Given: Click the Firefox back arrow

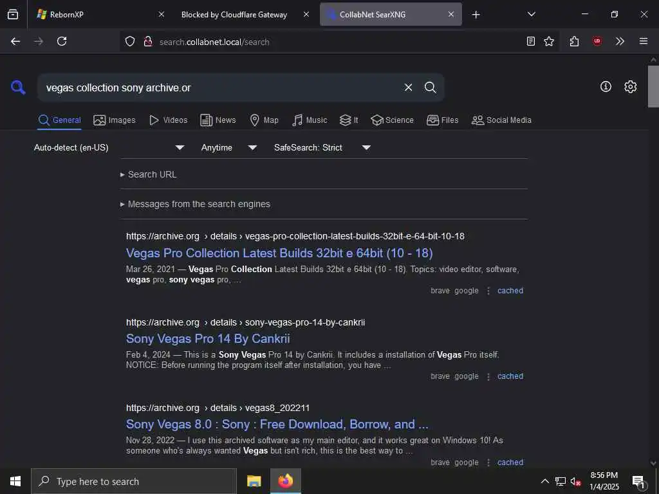Looking at the screenshot, I should tap(15, 41).
